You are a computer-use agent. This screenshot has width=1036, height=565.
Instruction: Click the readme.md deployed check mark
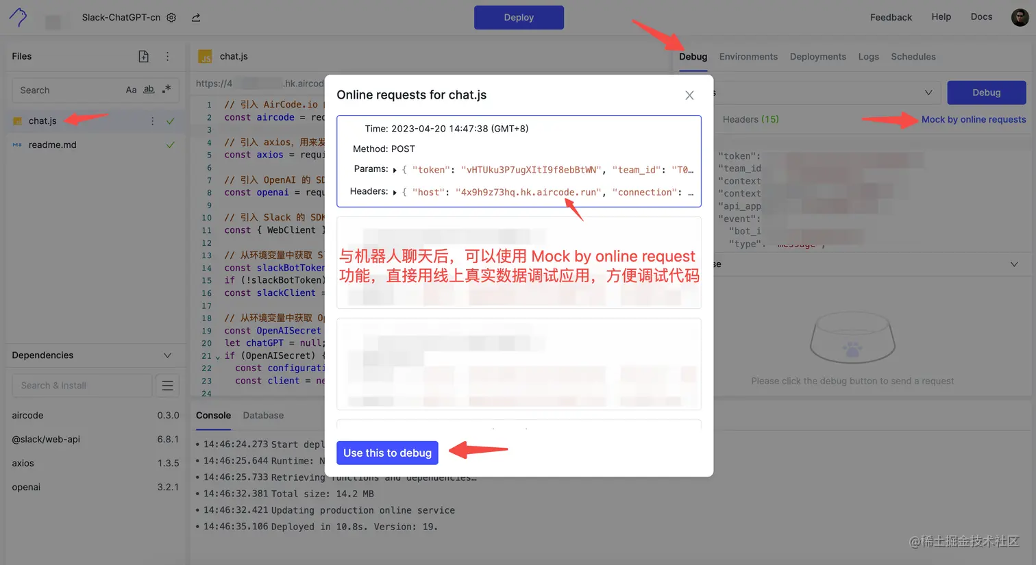pyautogui.click(x=171, y=145)
